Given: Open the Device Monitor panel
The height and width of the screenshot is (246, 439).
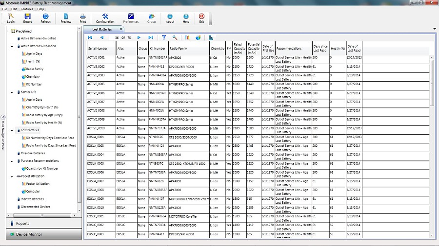Looking at the screenshot, I should (x=44, y=234).
